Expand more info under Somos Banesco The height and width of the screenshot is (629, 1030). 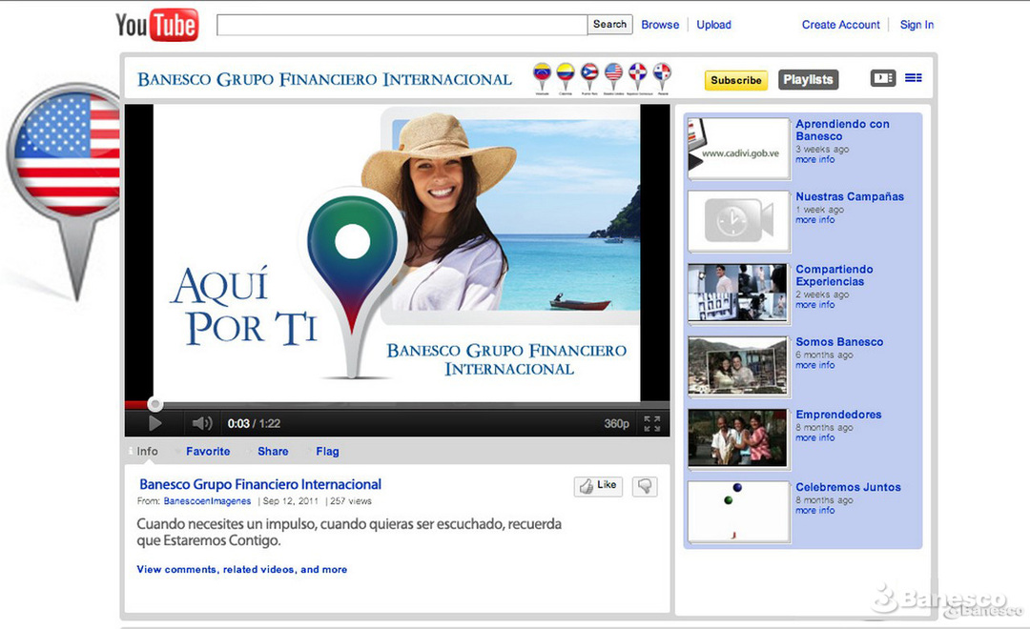pos(814,366)
